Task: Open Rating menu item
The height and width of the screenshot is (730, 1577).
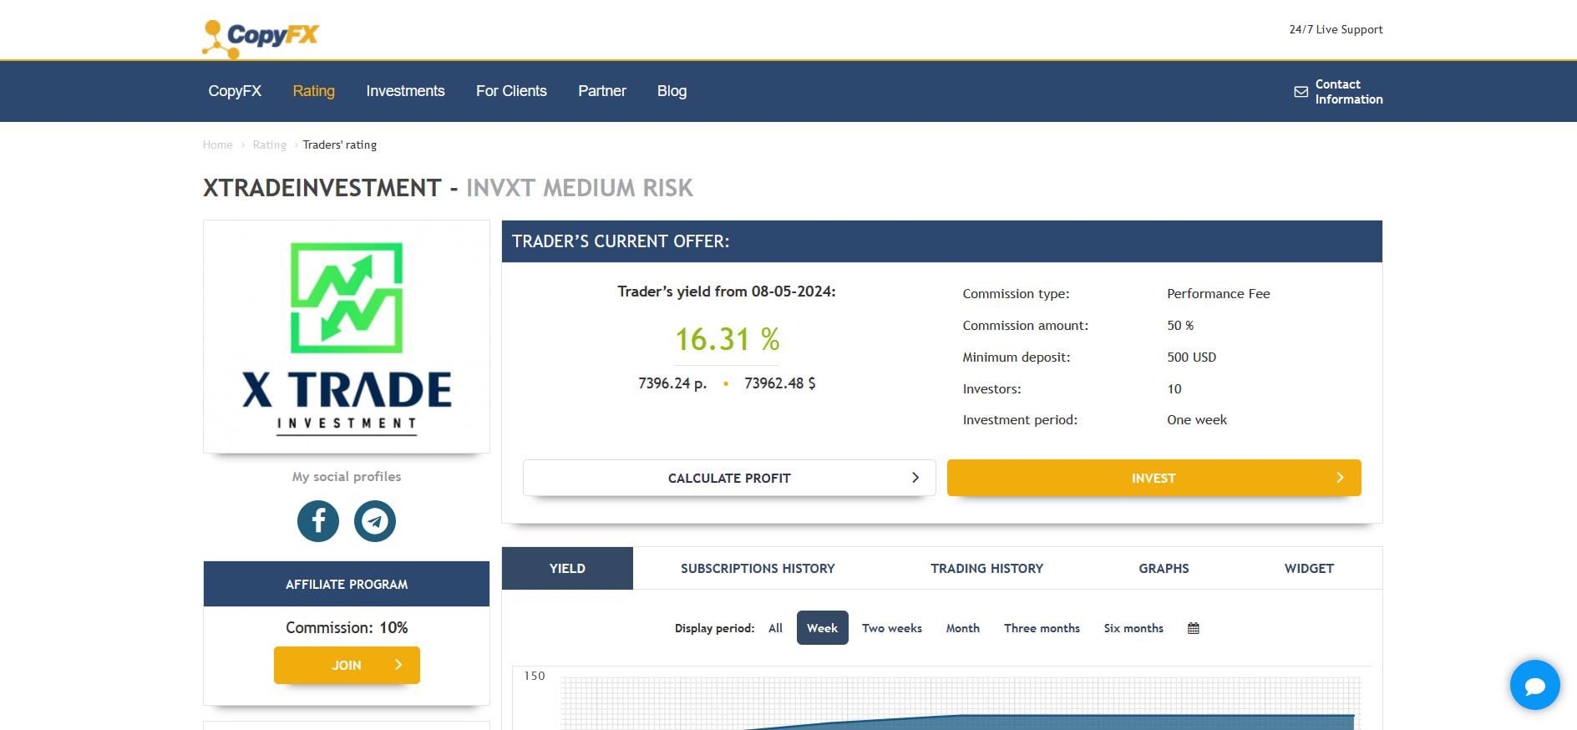Action: pos(313,91)
